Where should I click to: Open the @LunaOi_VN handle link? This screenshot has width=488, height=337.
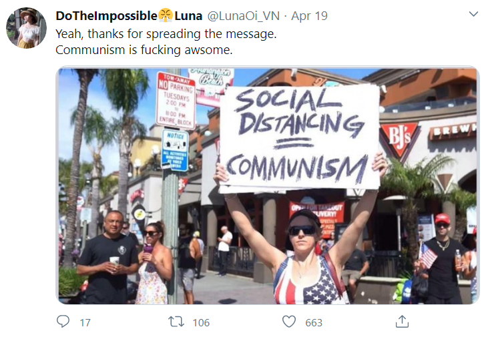coord(244,16)
